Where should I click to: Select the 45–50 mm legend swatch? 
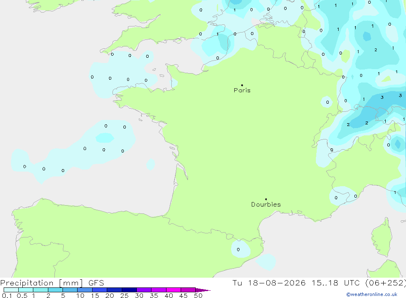(x=188, y=290)
